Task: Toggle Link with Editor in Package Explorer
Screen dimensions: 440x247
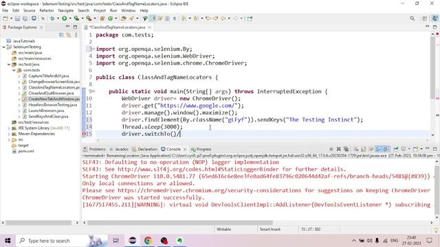Action: [x=69, y=35]
